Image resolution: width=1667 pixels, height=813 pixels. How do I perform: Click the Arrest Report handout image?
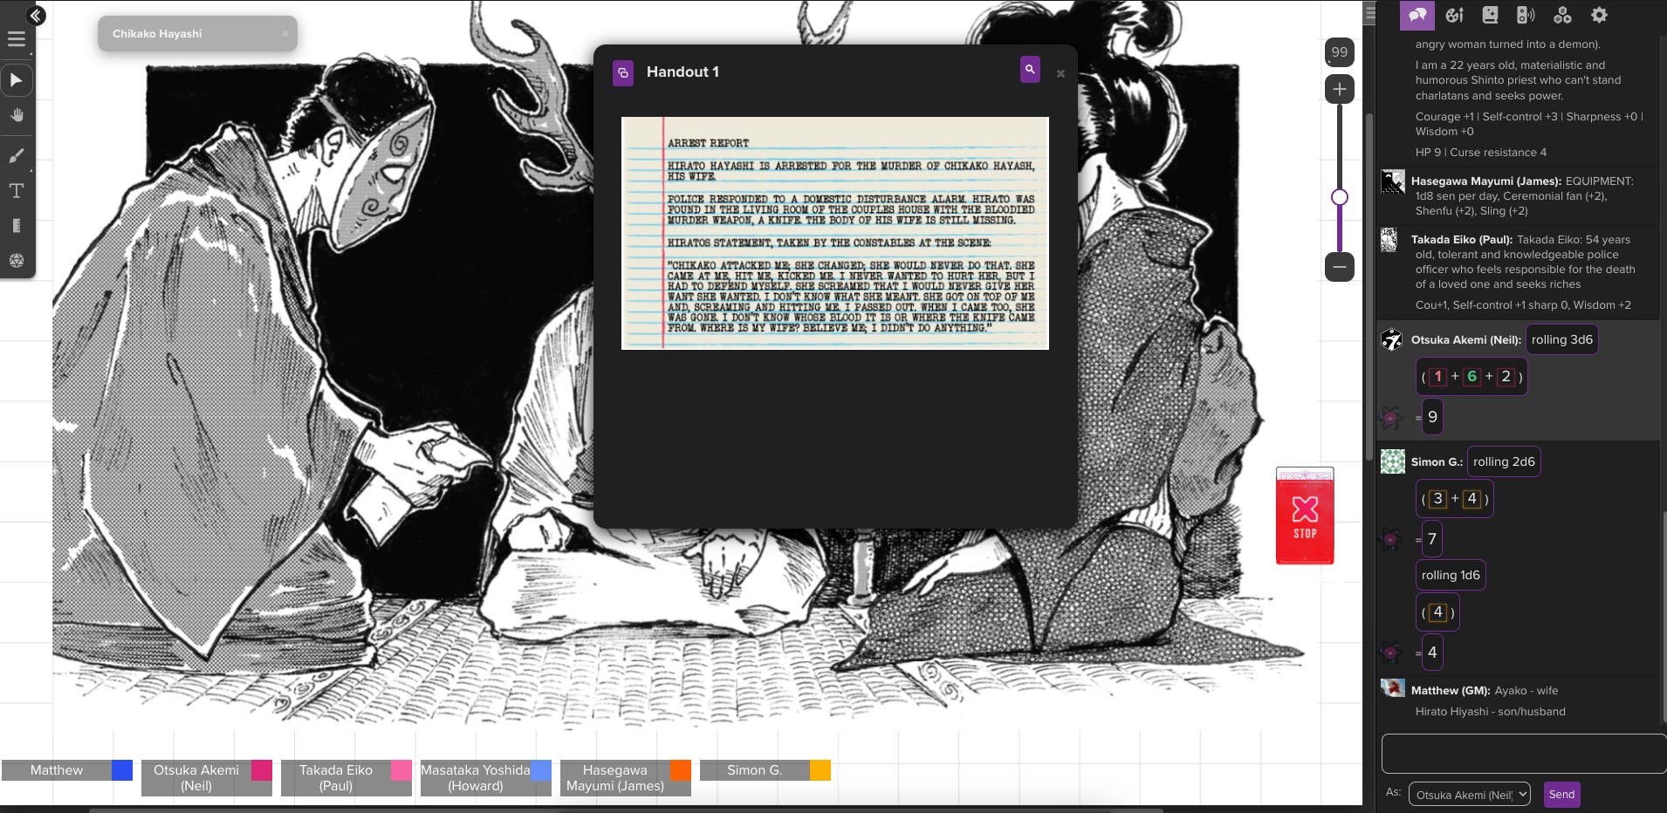[x=835, y=233]
